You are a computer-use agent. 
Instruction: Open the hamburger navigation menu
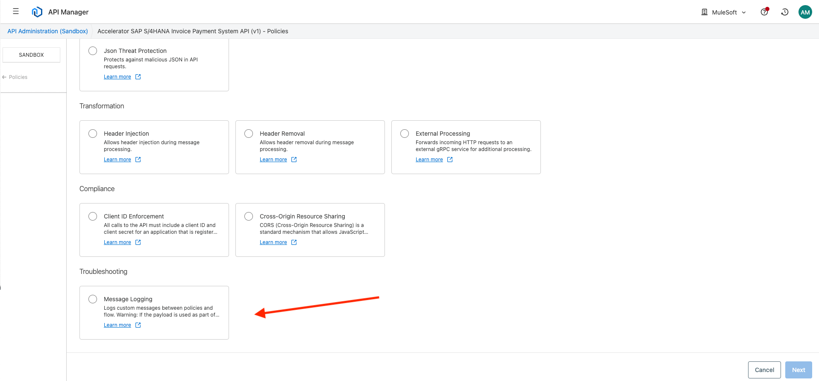click(x=16, y=12)
